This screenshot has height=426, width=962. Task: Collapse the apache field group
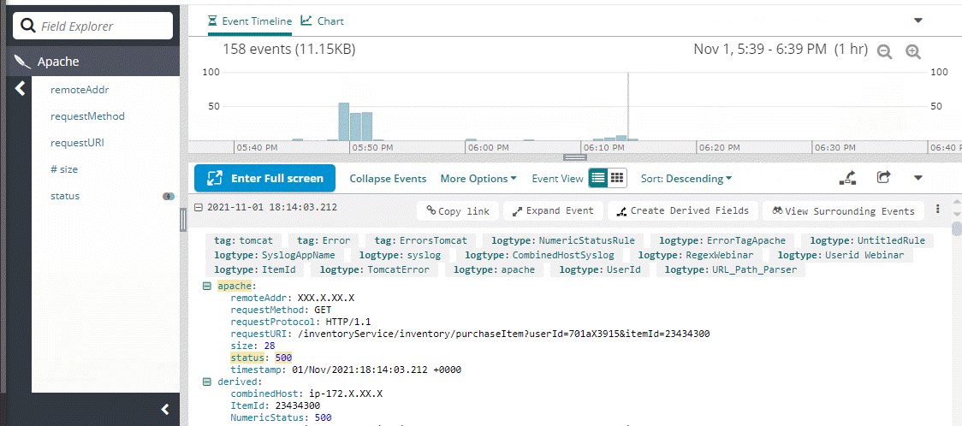[x=207, y=285]
